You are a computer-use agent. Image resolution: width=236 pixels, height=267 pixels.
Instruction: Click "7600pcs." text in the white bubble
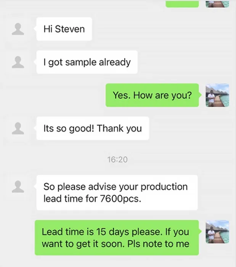click(x=120, y=199)
